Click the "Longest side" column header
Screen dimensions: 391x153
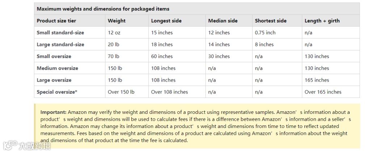(x=166, y=21)
